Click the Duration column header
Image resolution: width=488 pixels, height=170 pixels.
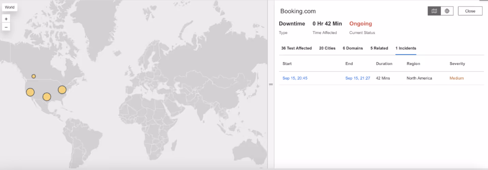(384, 64)
